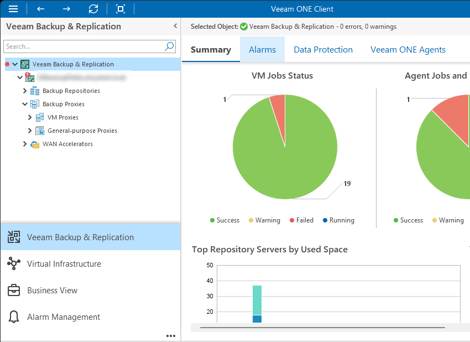470x342 pixels.
Task: Expand the Backup Repositories node
Action: 24,90
